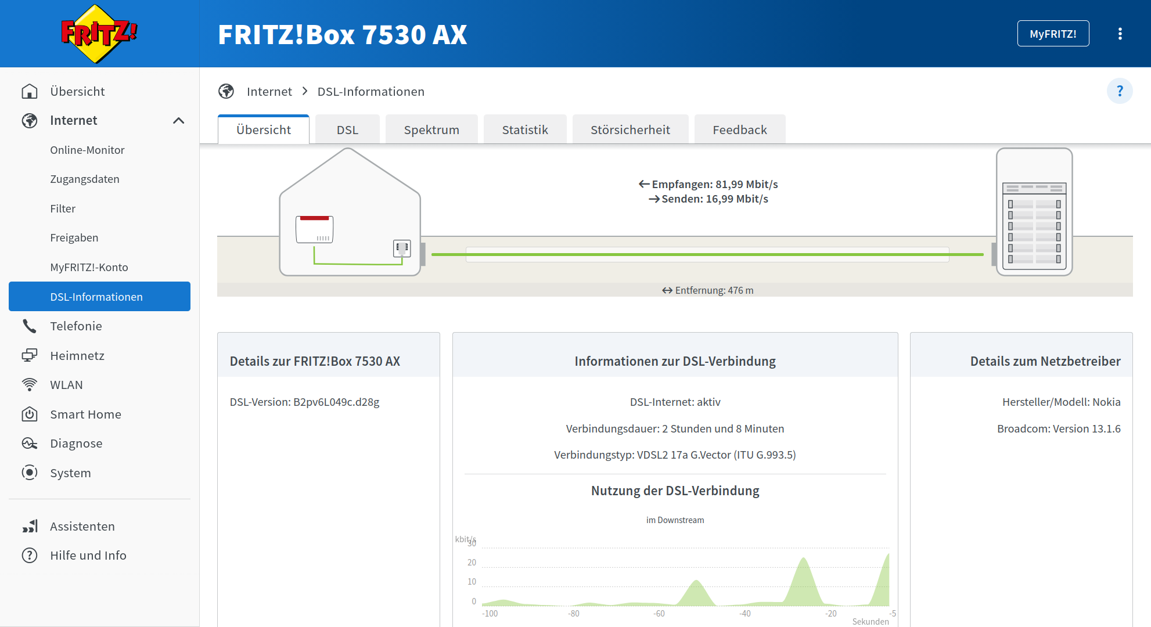Click the Details zur FRITZ!Box 7530 AX heading
The height and width of the screenshot is (627, 1151).
[315, 361]
